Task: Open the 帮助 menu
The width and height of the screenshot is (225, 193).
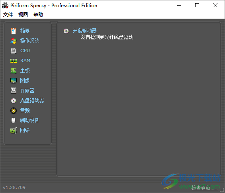Action: tap(38, 14)
